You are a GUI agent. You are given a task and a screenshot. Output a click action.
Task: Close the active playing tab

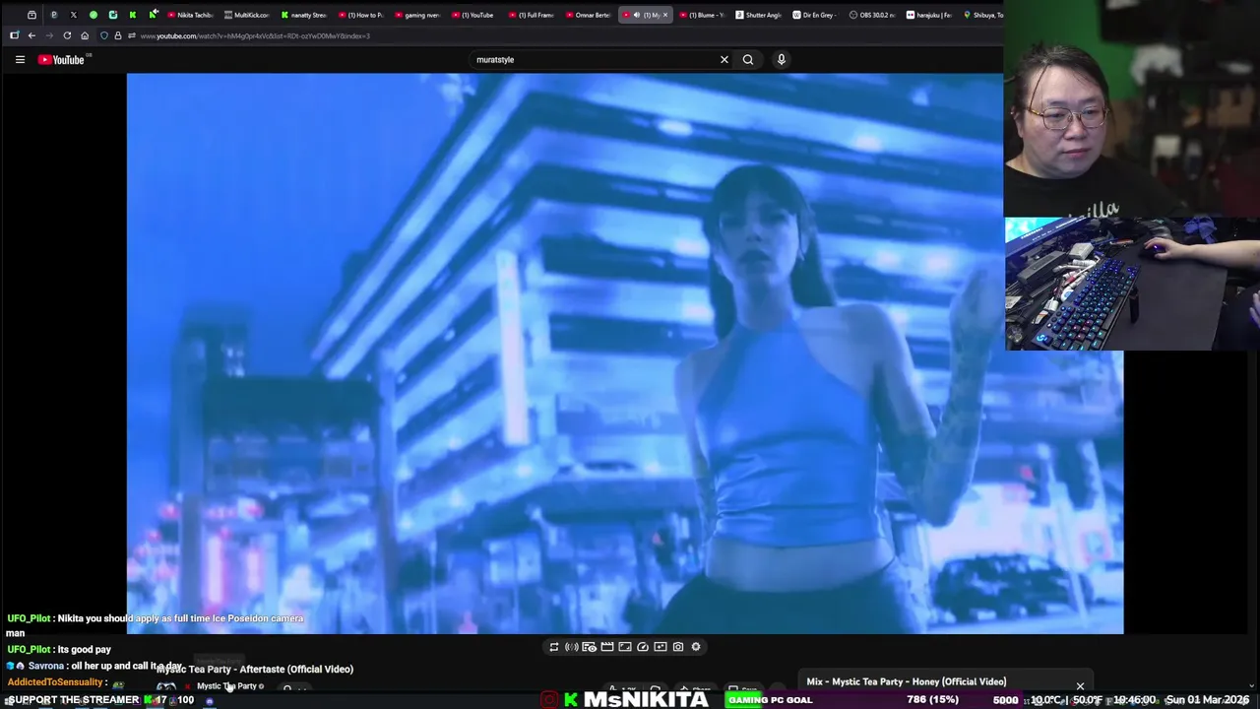click(664, 15)
